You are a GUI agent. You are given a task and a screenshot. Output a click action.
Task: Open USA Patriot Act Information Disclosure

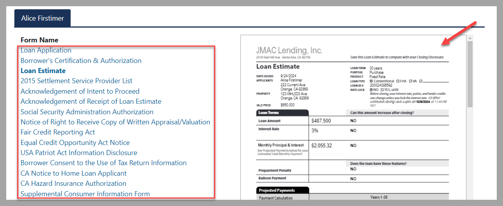tap(79, 153)
